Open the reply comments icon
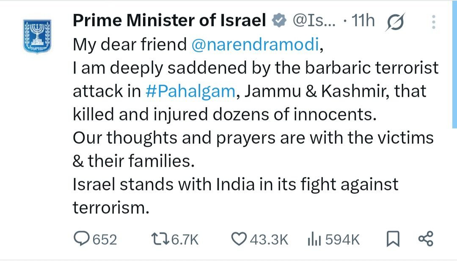Screen dimensions: 457x262 point(81,238)
